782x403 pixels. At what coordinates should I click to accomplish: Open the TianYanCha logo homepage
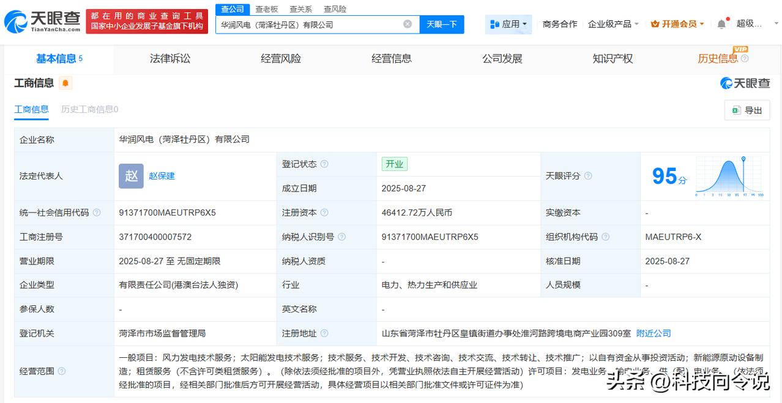pyautogui.click(x=42, y=22)
